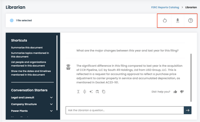Give a thumbs down to the answer
The height and width of the screenshot is (122, 200).
[x=182, y=92]
